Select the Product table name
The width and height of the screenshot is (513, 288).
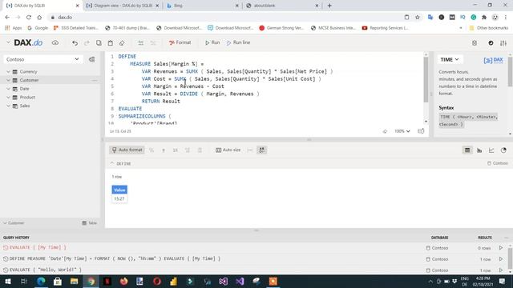(27, 97)
